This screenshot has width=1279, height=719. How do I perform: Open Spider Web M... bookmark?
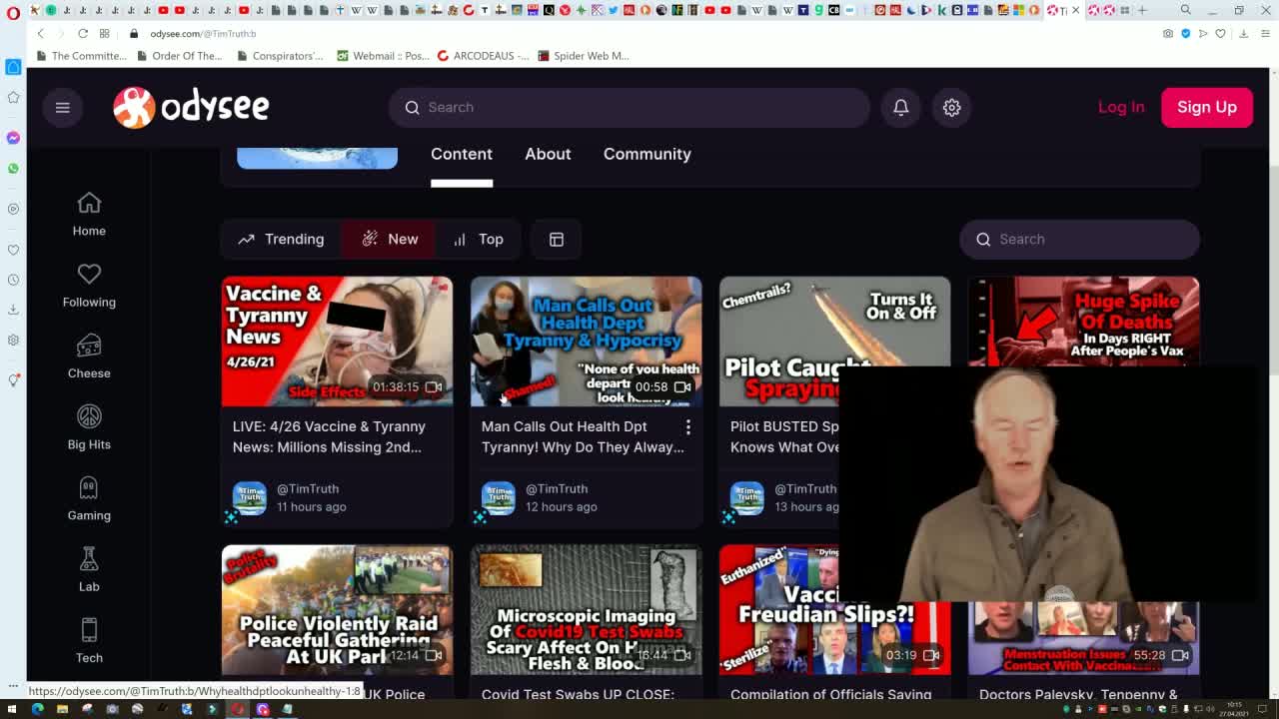pyautogui.click(x=584, y=56)
